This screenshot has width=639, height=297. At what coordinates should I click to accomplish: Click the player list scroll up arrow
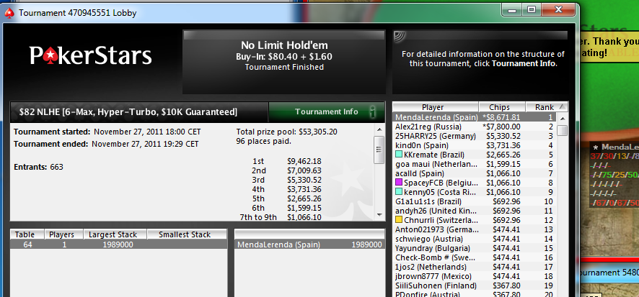coord(563,118)
